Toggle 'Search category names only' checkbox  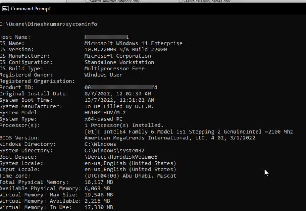(x=181, y=1)
